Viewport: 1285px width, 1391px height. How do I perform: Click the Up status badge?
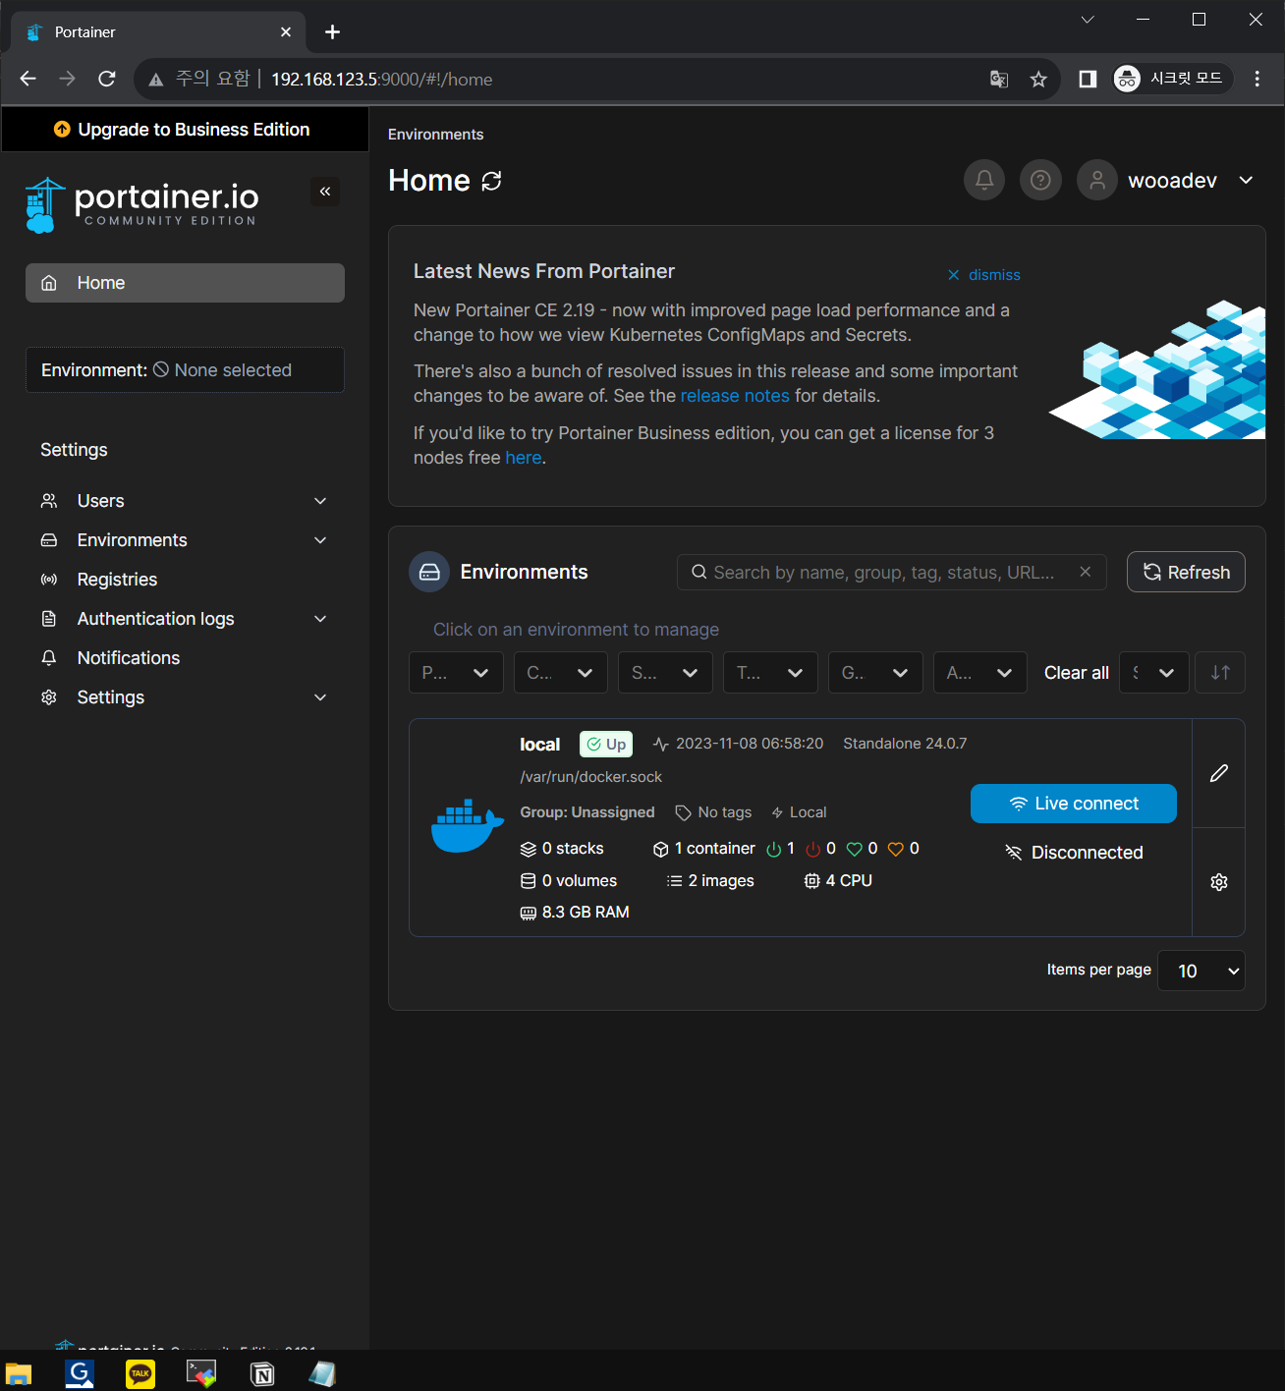coord(606,745)
